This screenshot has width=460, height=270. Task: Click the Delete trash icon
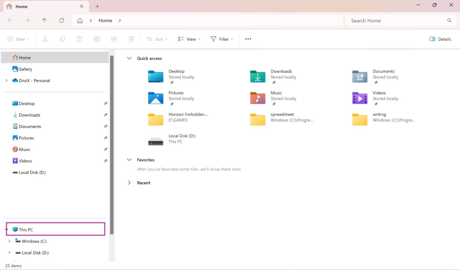pyautogui.click(x=131, y=39)
